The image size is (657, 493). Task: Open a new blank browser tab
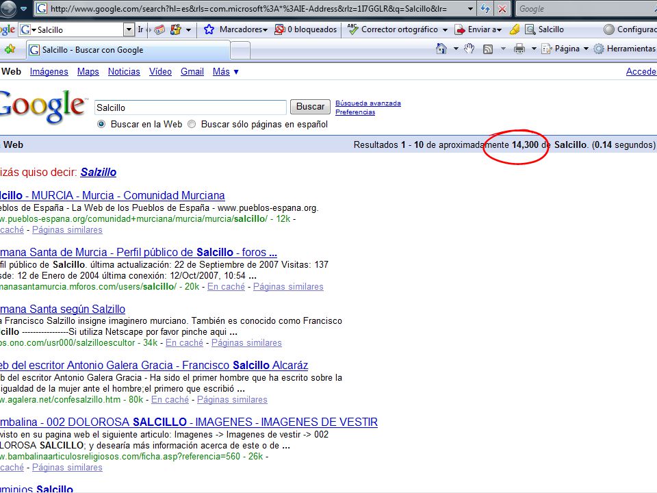click(x=240, y=51)
